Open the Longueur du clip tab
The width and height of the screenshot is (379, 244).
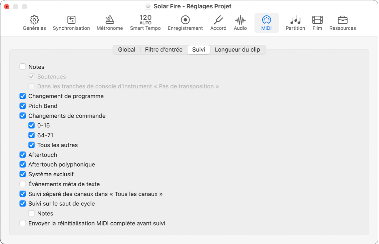[x=237, y=50]
